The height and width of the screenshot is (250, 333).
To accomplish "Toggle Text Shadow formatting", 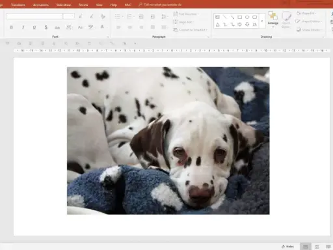I will pos(46,27).
